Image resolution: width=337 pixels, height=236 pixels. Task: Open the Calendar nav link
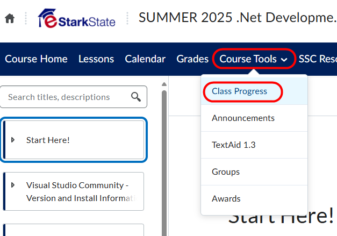coord(145,59)
